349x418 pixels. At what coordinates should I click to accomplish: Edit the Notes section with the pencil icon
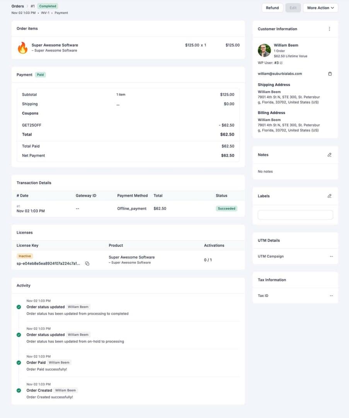[x=329, y=154]
